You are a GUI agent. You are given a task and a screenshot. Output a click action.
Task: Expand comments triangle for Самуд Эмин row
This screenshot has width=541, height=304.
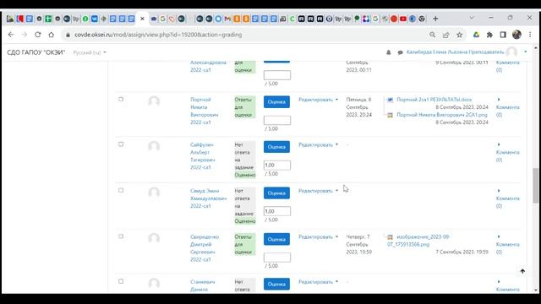click(499, 191)
